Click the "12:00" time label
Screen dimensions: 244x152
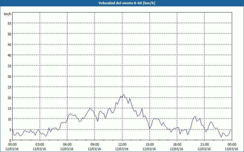pyautogui.click(x=122, y=145)
